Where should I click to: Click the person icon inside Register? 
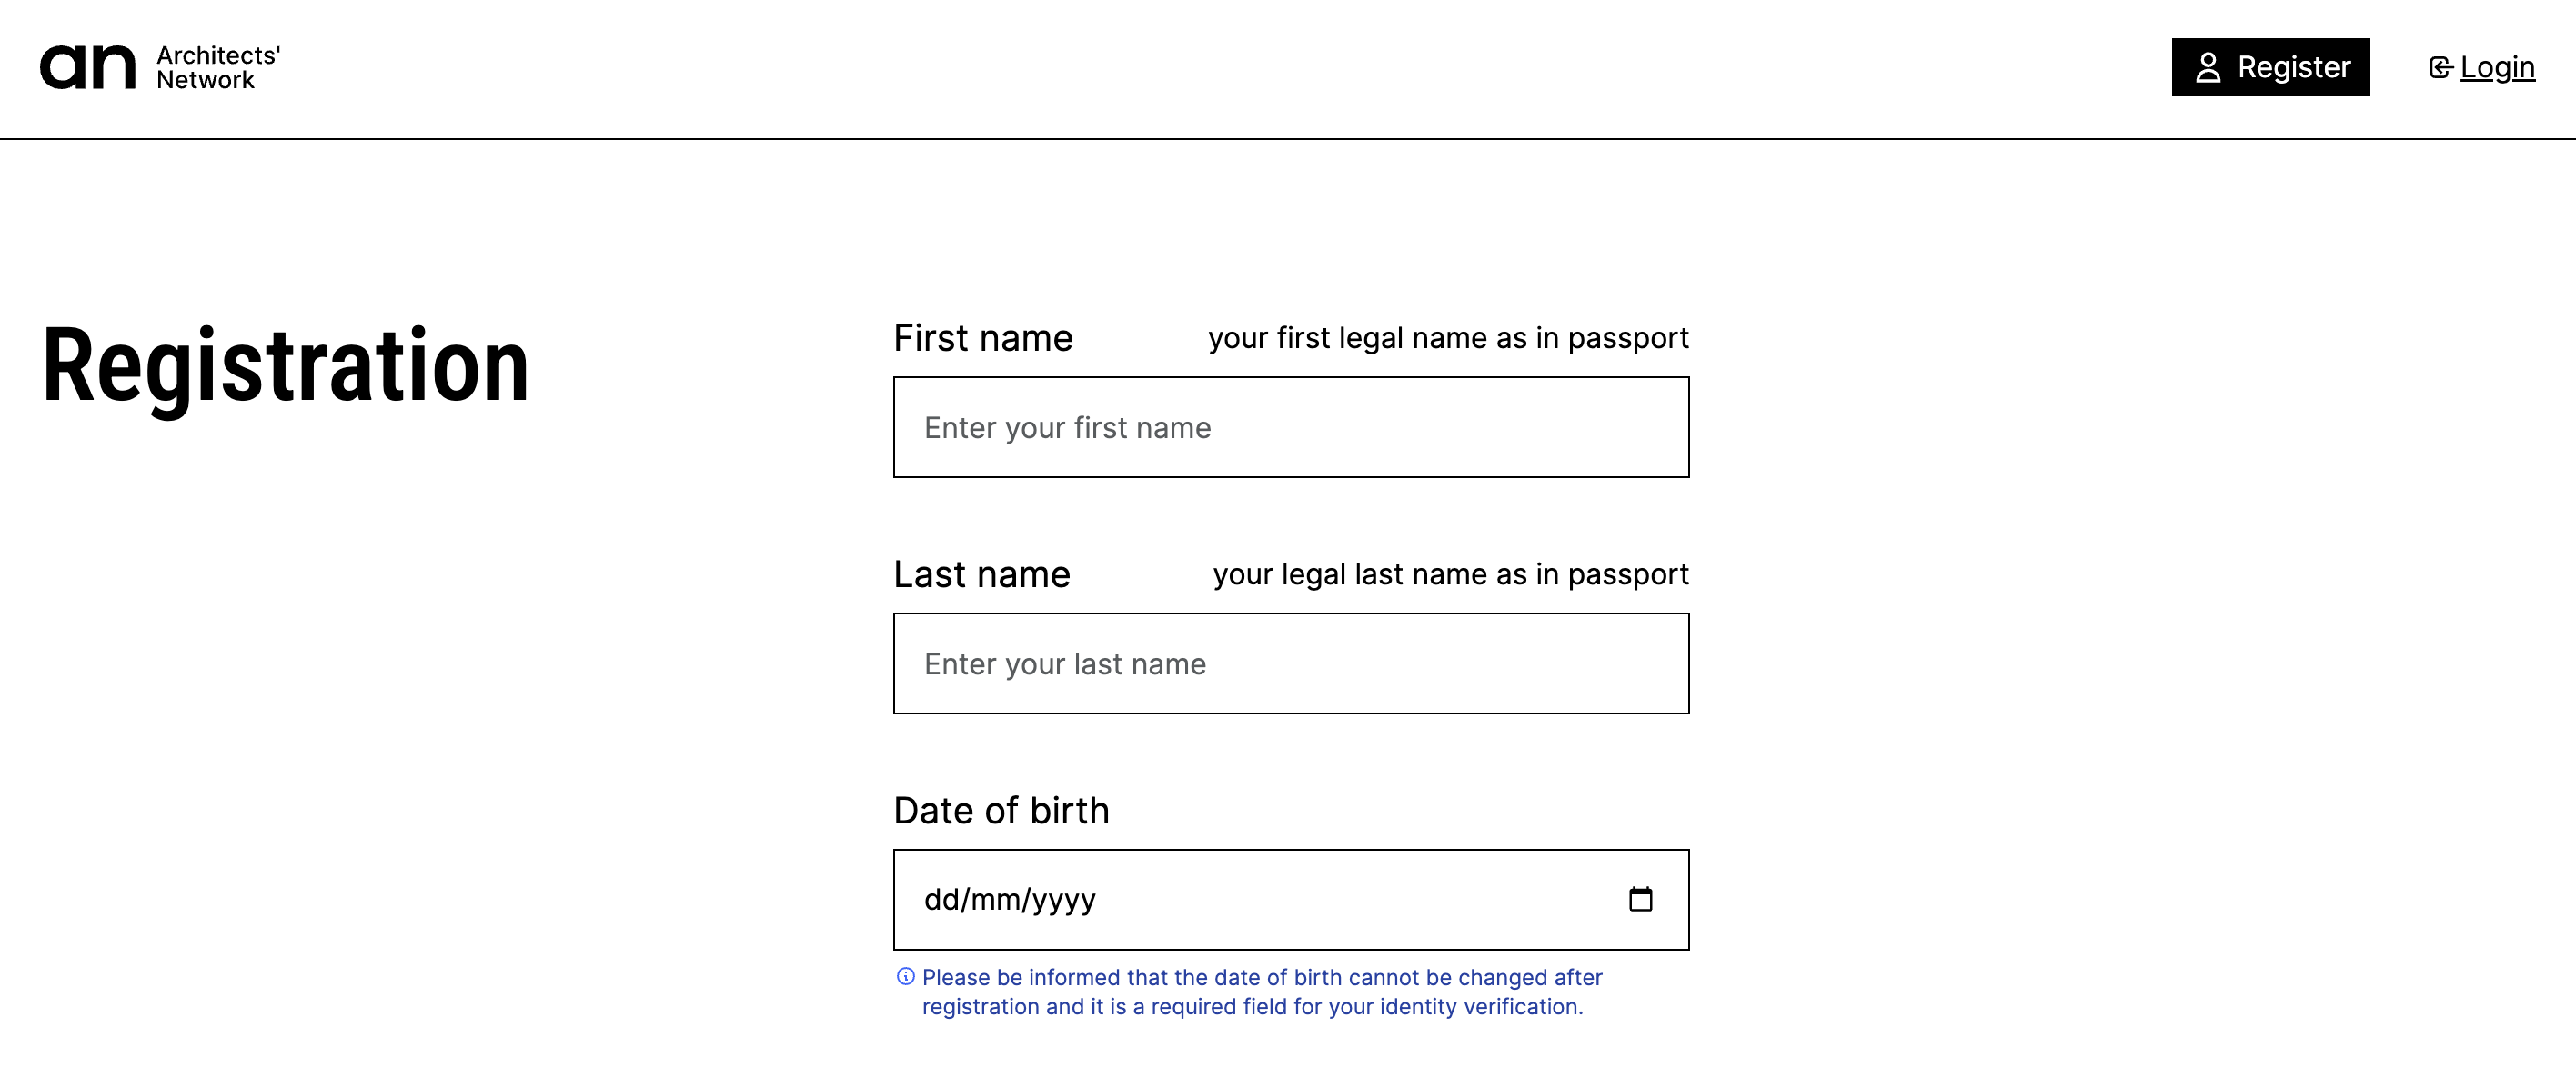tap(2207, 68)
